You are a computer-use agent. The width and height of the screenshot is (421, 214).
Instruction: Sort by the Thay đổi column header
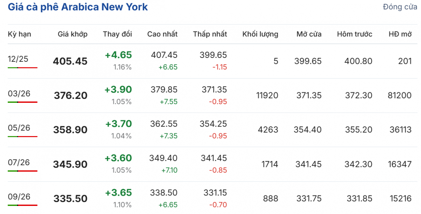point(117,34)
